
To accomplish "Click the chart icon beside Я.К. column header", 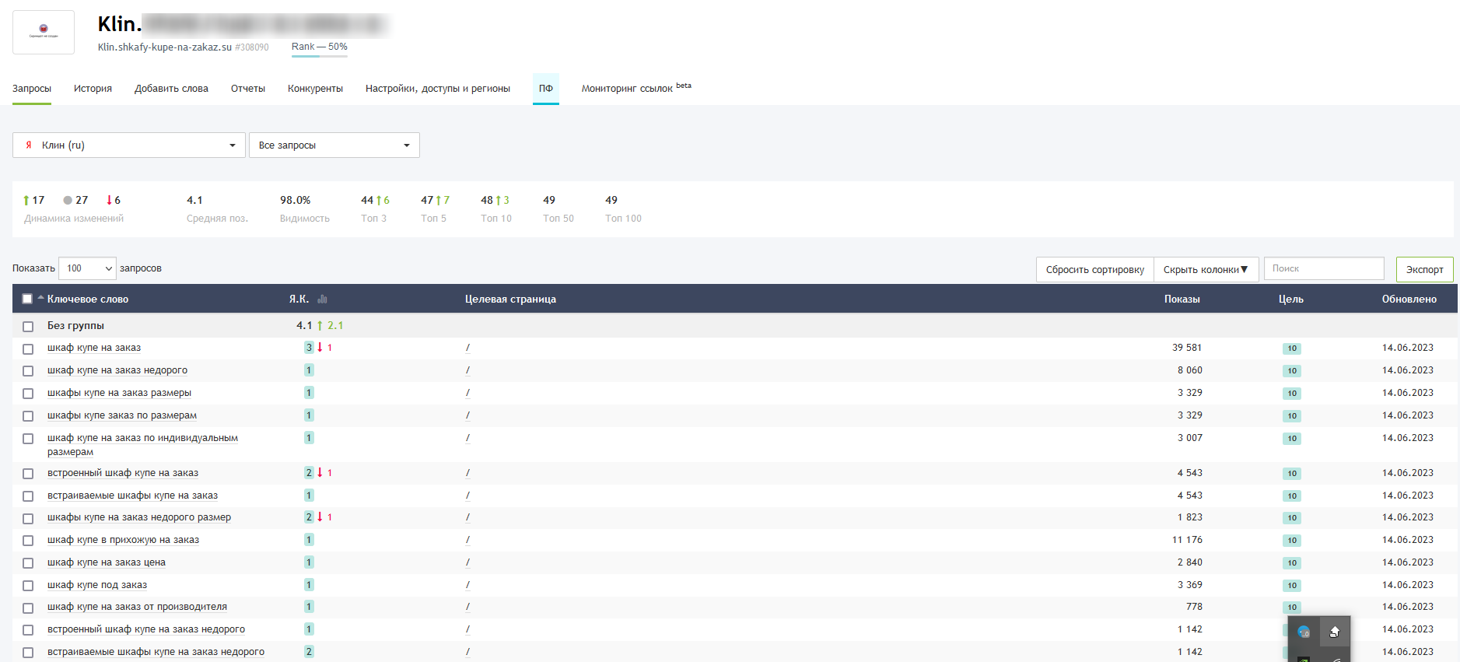I will [x=322, y=299].
